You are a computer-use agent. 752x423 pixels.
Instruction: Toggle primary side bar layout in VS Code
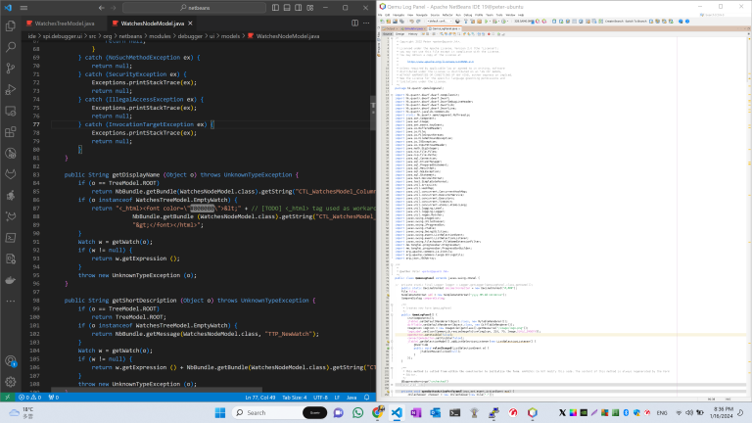tap(275, 8)
